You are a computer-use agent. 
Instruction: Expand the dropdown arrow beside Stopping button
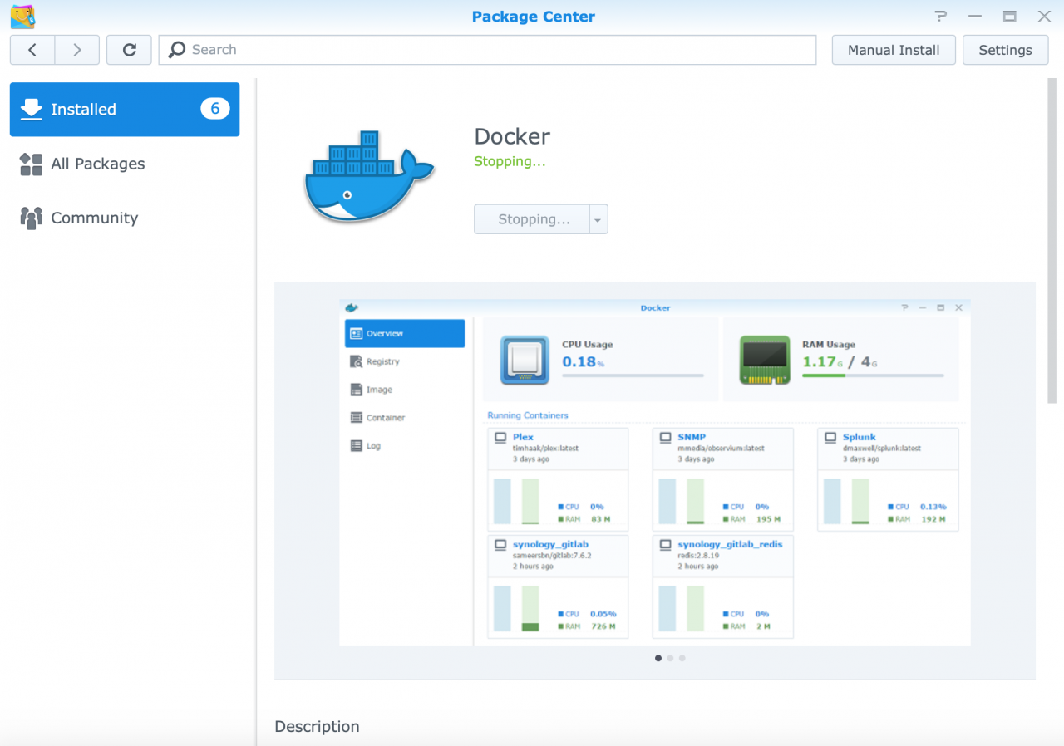[x=598, y=219]
